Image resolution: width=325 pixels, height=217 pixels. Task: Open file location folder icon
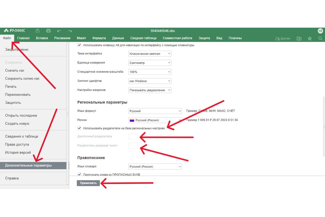tap(299, 39)
